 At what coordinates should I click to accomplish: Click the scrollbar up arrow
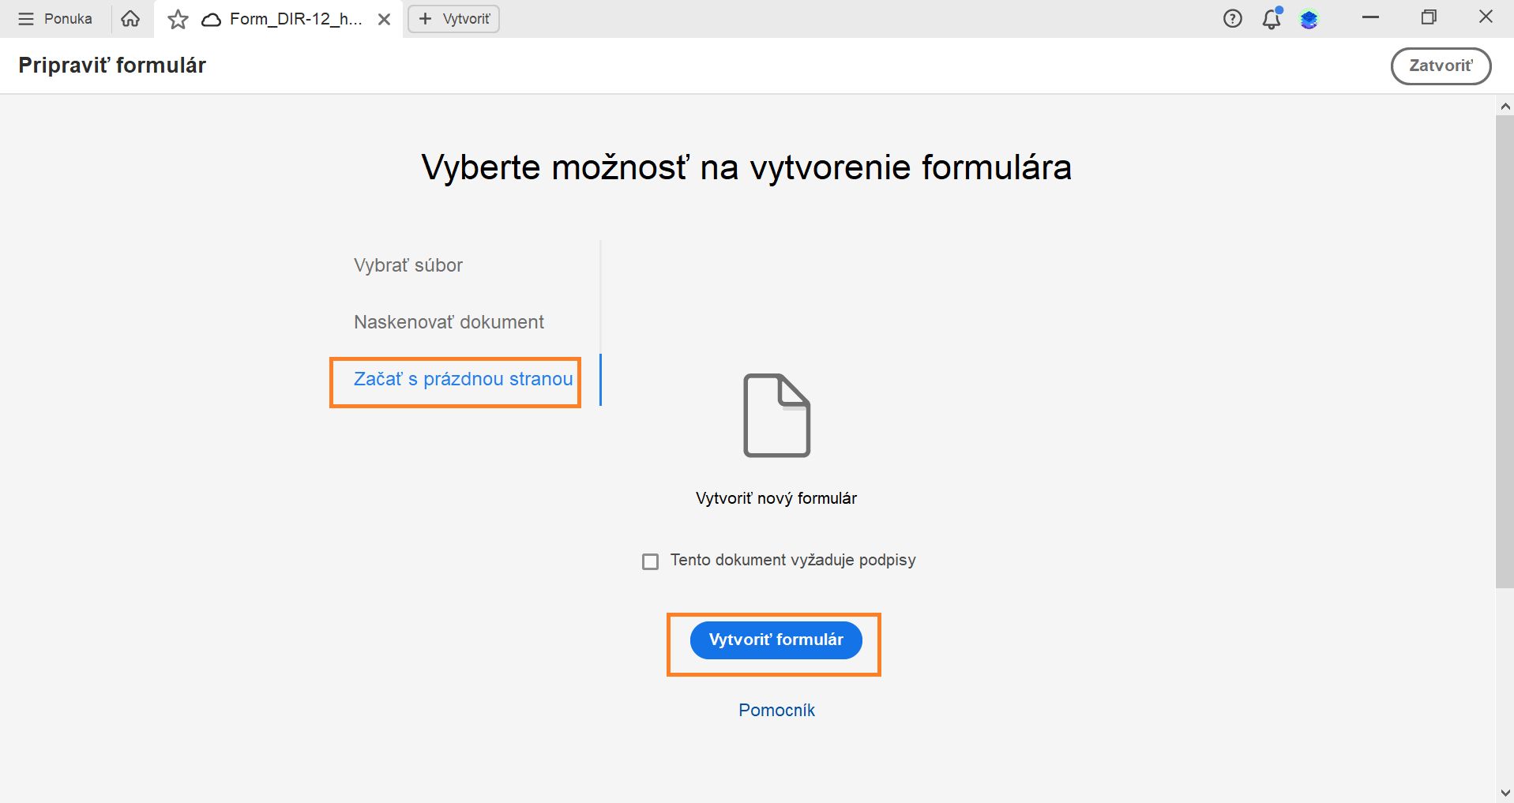pos(1503,105)
